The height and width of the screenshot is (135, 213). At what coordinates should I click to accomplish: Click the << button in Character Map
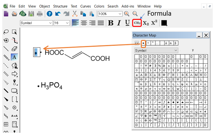click(137, 43)
